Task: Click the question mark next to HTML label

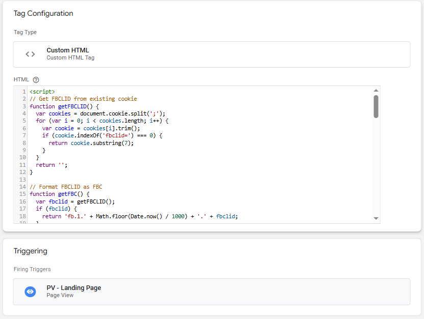Action: point(35,79)
